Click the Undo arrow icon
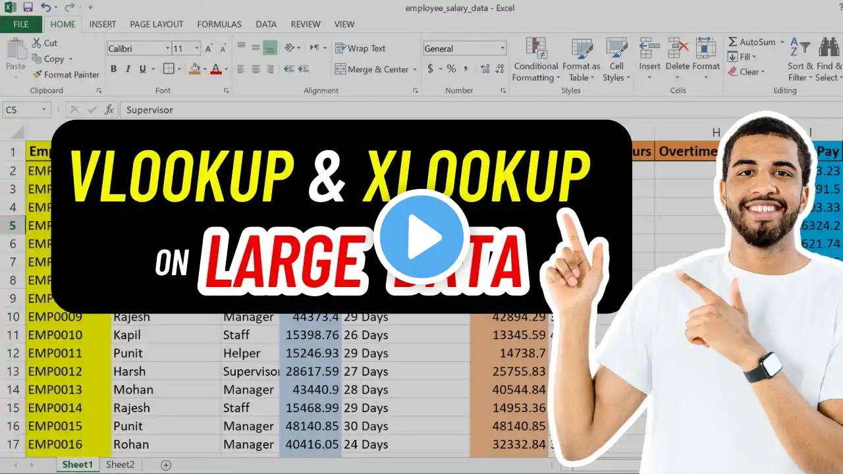The height and width of the screenshot is (474, 843). coord(45,8)
